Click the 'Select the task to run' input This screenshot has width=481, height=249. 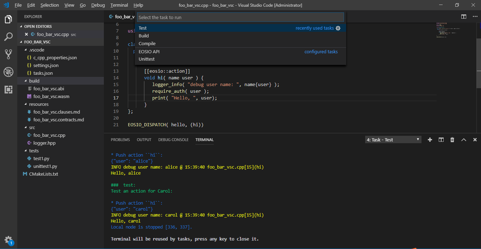[240, 17]
